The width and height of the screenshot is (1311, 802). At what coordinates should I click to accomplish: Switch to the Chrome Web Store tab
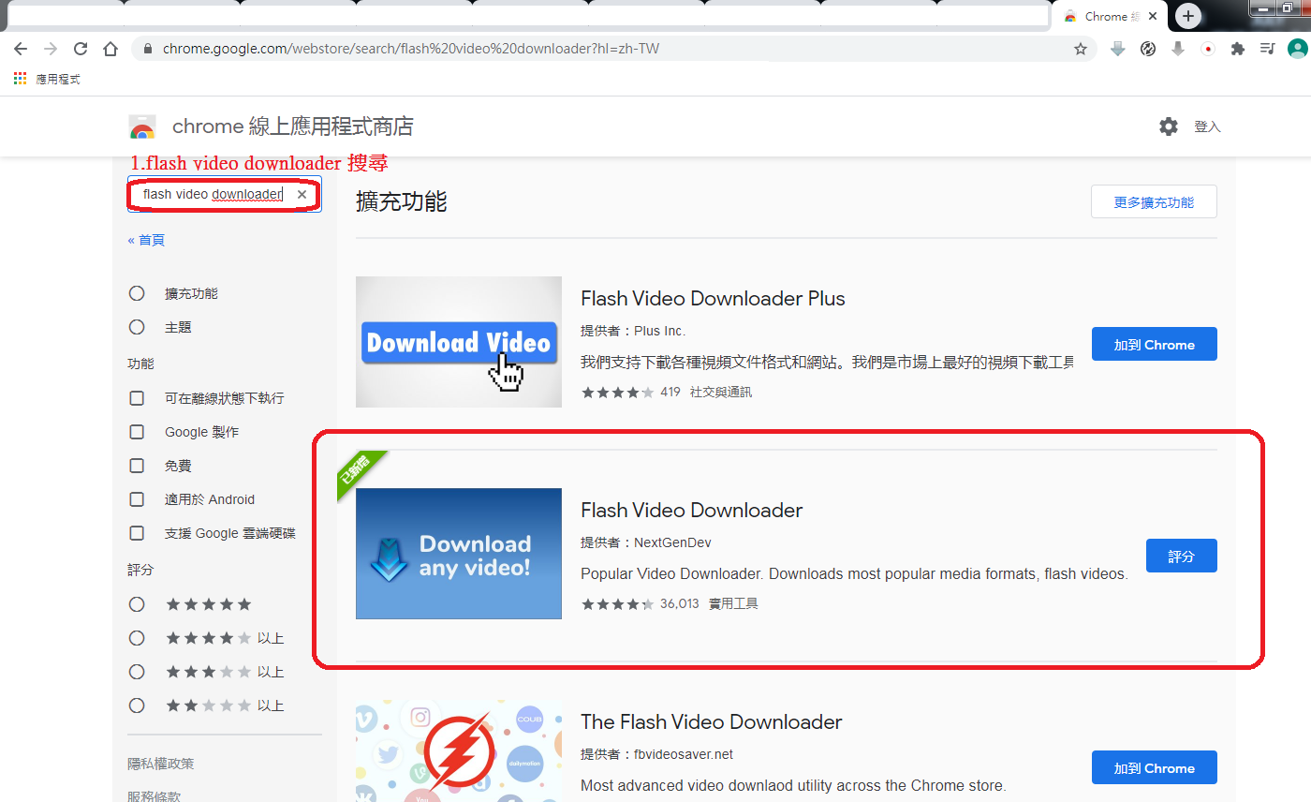click(1110, 16)
